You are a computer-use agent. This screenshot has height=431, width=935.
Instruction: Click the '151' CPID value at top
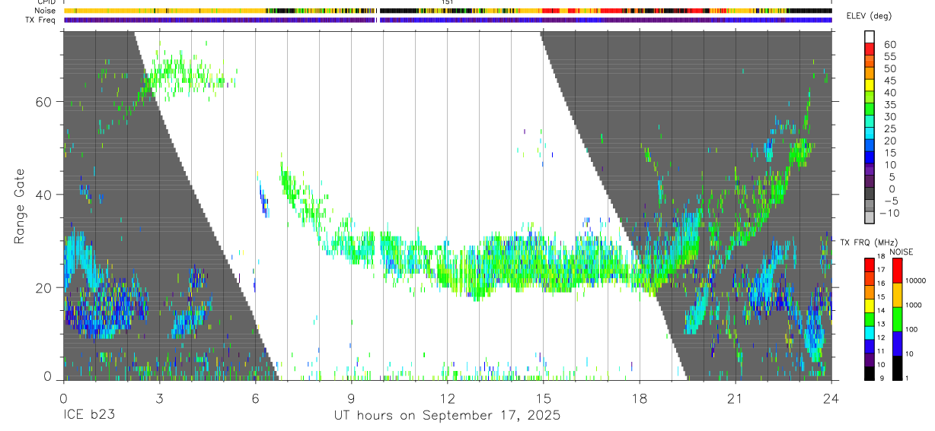pyautogui.click(x=448, y=2)
